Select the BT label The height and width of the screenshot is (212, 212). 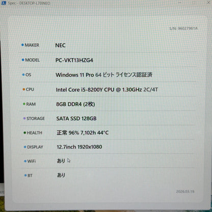click(30, 175)
